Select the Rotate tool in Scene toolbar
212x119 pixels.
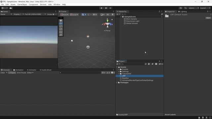pos(61,26)
